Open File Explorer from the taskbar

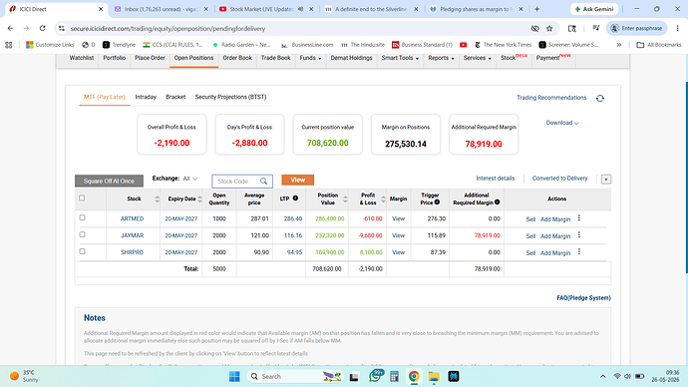434,376
